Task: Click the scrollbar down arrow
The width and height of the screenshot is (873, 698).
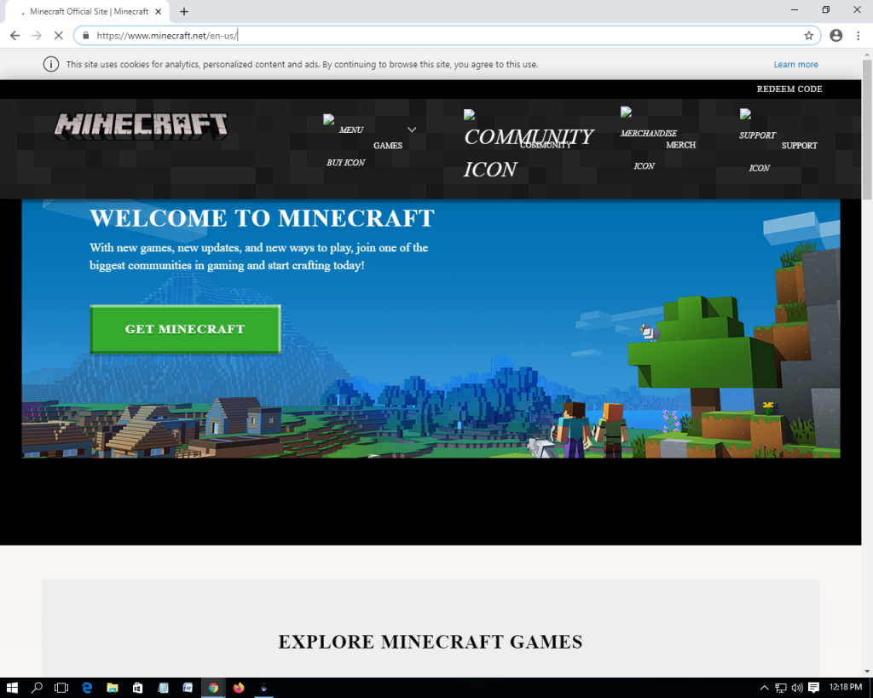Action: click(x=867, y=672)
